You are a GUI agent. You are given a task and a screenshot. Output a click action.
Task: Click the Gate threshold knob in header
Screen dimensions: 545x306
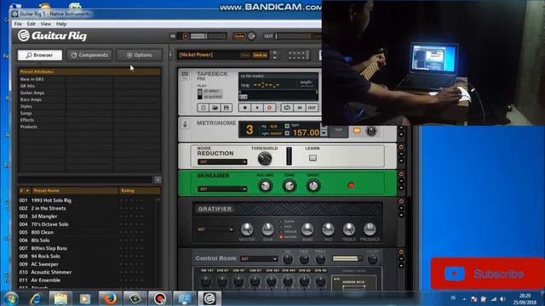click(x=252, y=36)
